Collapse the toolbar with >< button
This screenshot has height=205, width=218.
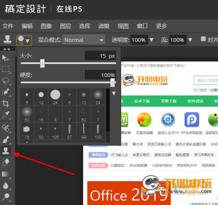coord(7,49)
